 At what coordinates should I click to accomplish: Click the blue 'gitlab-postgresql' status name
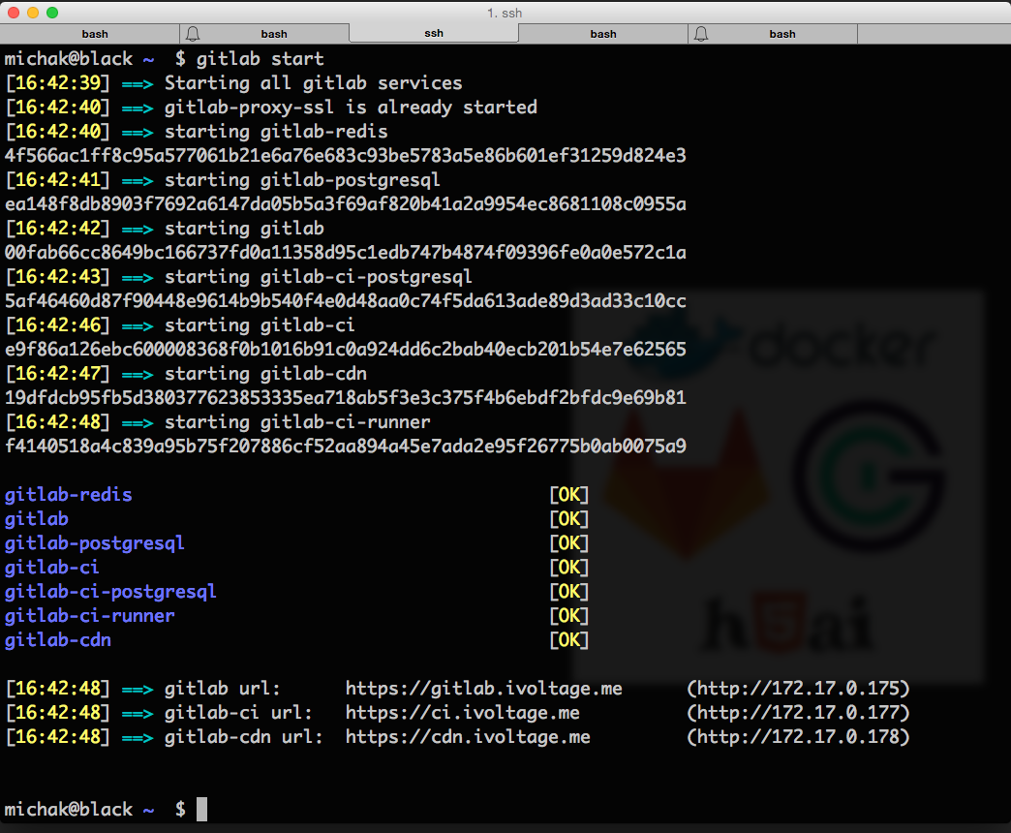pos(95,542)
